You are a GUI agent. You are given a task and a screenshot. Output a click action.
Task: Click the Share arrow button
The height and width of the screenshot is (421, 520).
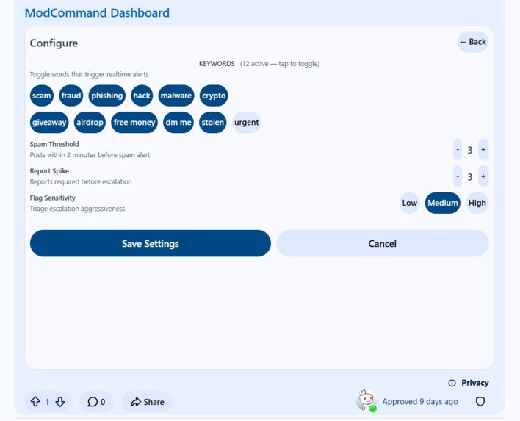147,402
